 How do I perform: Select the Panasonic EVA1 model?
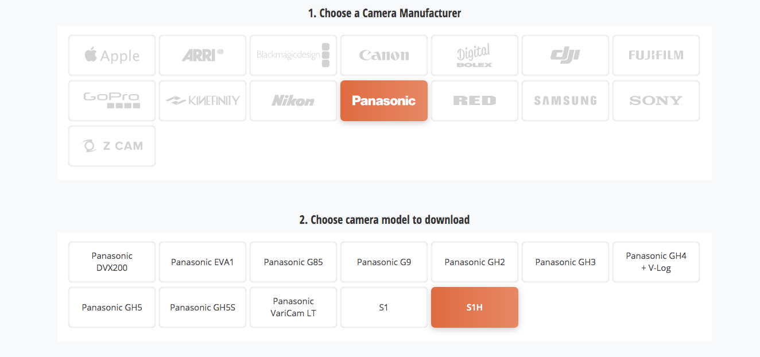click(202, 262)
